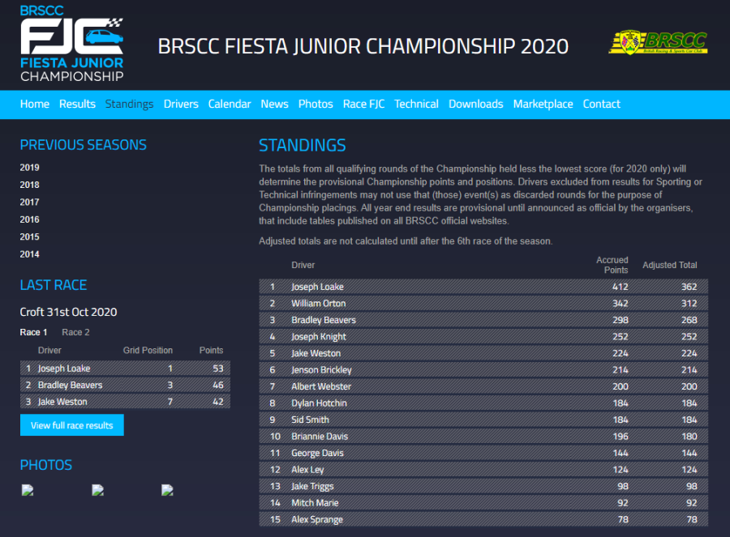Screen dimensions: 730x537
Task: View the 2014 season standings
Action: click(30, 254)
